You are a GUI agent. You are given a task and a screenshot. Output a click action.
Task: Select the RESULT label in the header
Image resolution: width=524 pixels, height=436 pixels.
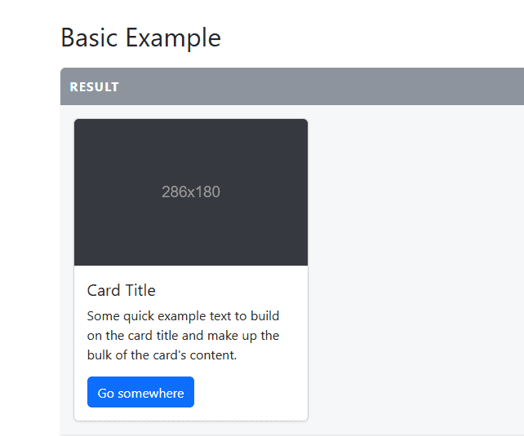tap(94, 87)
